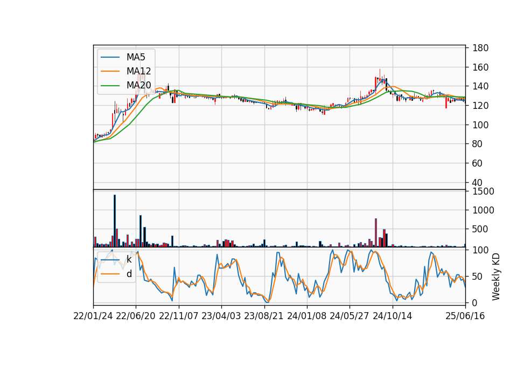Viewport: 517px width, 372px height.
Task: Click the k legend label in KD panel
Action: pyautogui.click(x=129, y=259)
